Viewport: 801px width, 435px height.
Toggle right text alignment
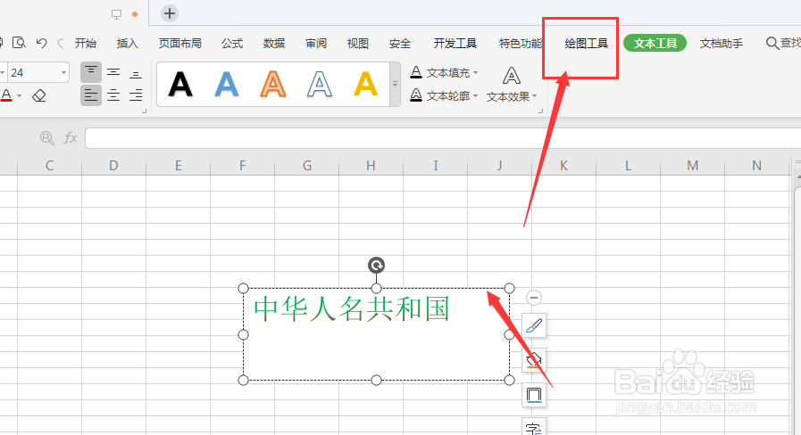point(136,95)
